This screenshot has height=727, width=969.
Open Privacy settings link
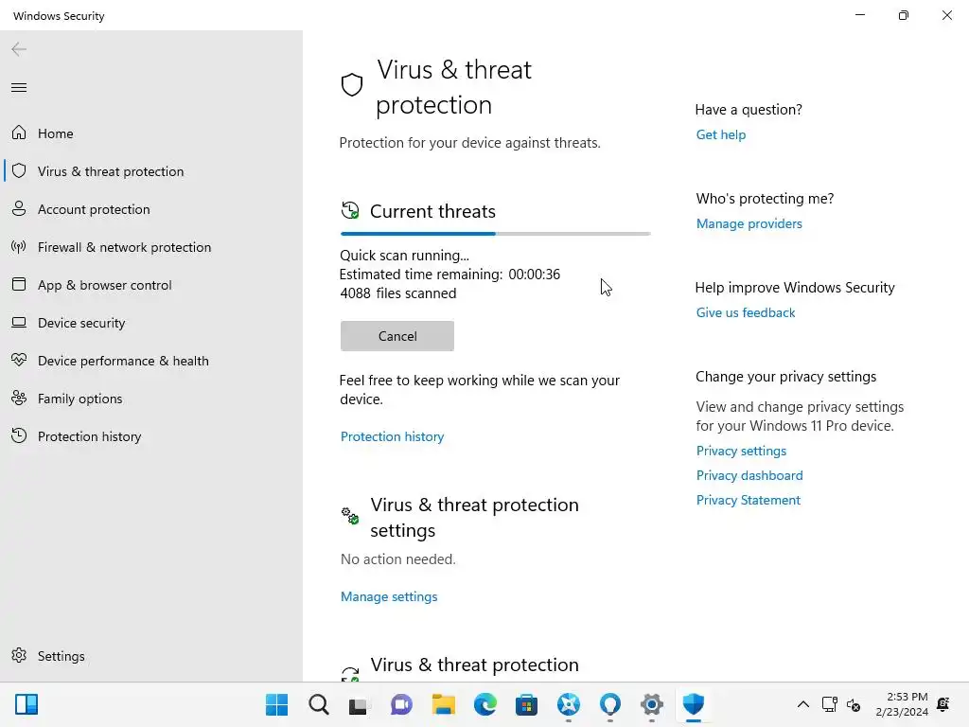pos(741,451)
